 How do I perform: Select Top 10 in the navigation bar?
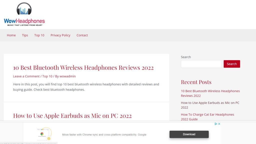(x=39, y=35)
